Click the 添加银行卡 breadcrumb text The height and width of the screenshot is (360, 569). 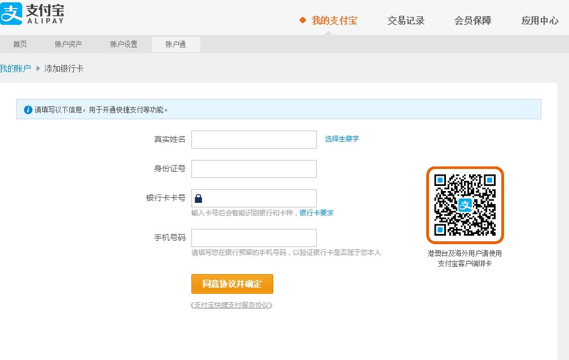tap(64, 68)
